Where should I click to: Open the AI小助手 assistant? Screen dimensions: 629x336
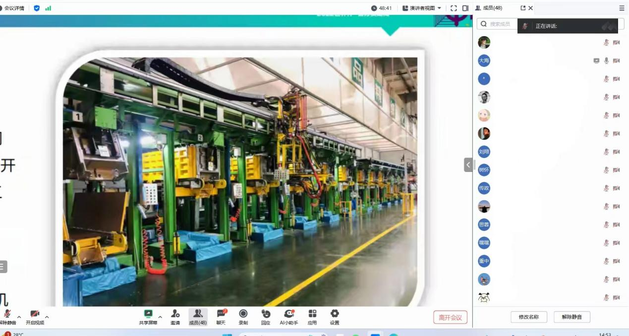coord(289,317)
